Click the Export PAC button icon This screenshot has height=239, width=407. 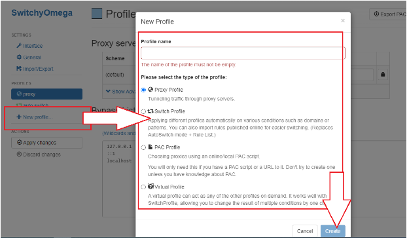click(x=376, y=14)
